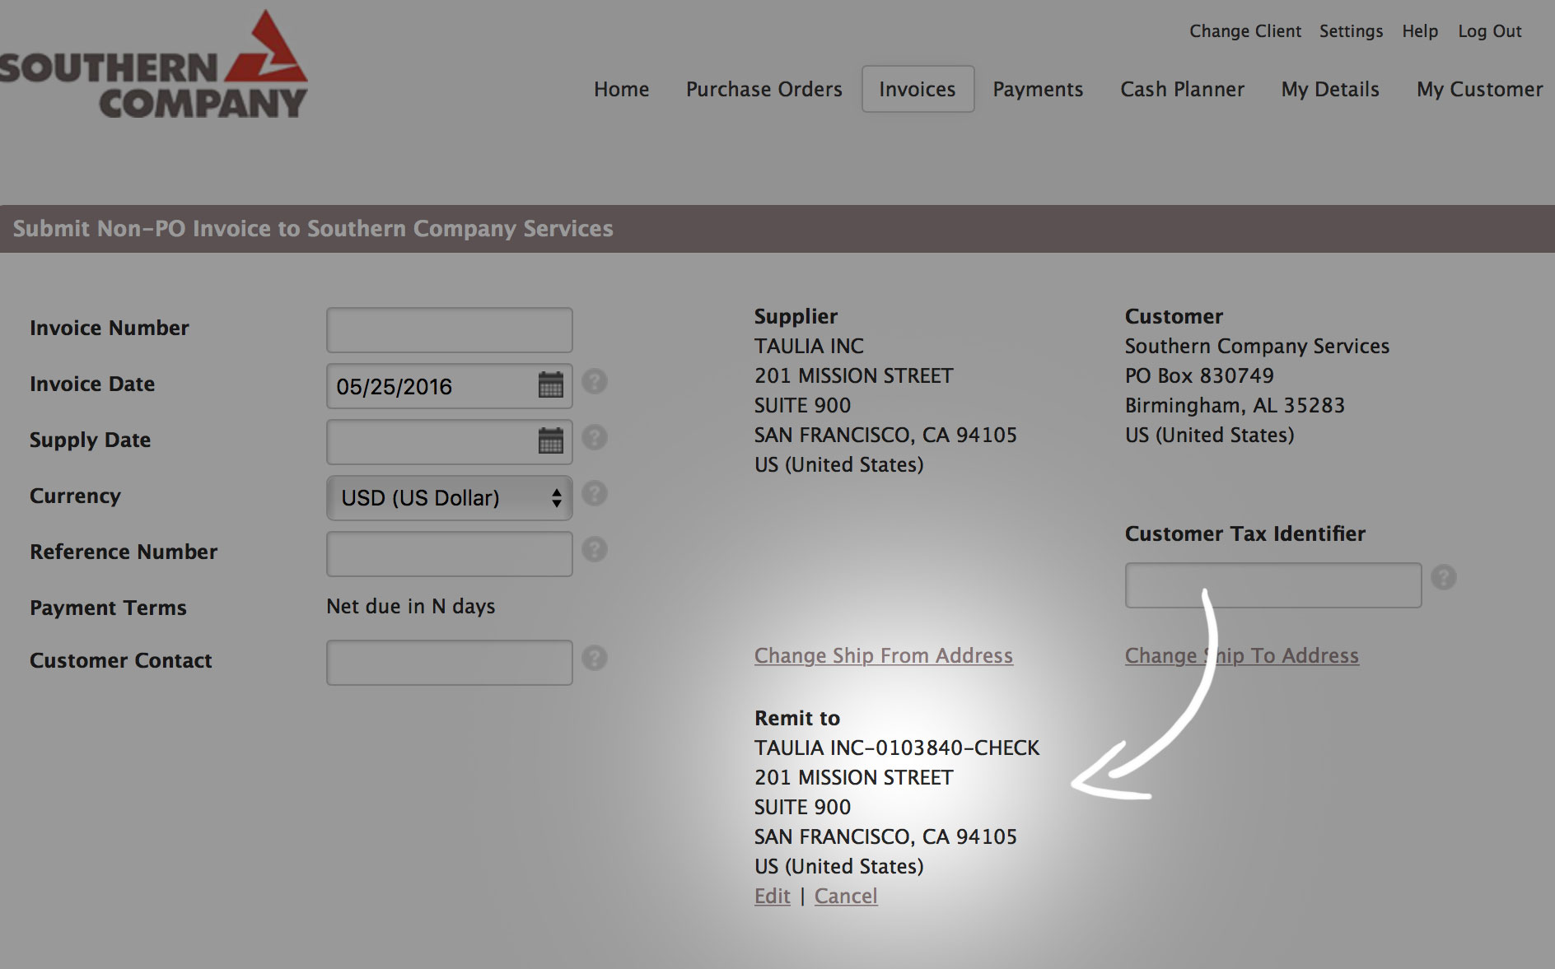1555x969 pixels.
Task: Focus the Customer Tax Identifier field
Action: (x=1273, y=585)
